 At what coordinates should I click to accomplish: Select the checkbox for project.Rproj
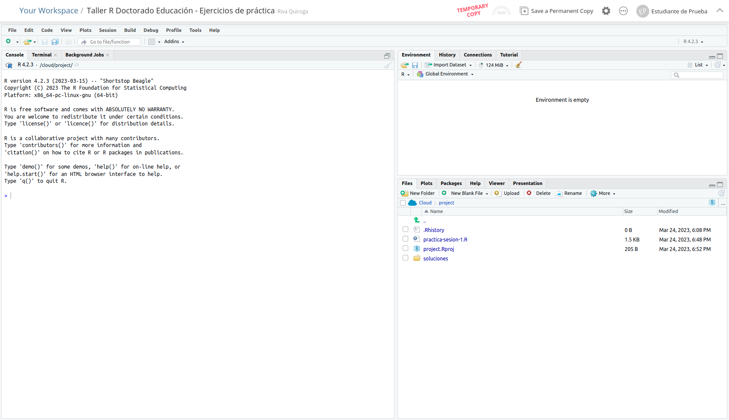click(405, 248)
